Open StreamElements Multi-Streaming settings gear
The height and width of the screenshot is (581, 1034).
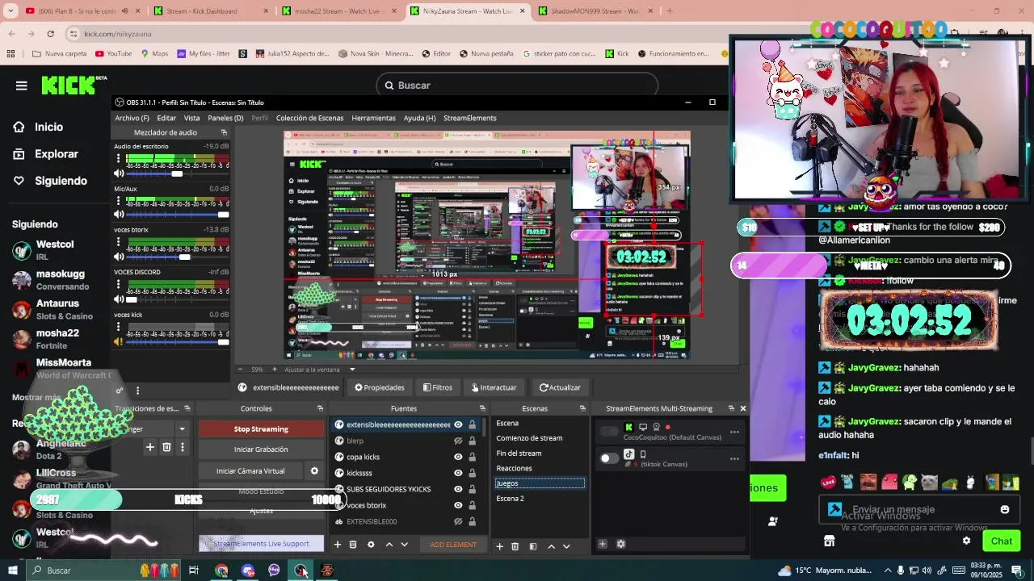620,545
